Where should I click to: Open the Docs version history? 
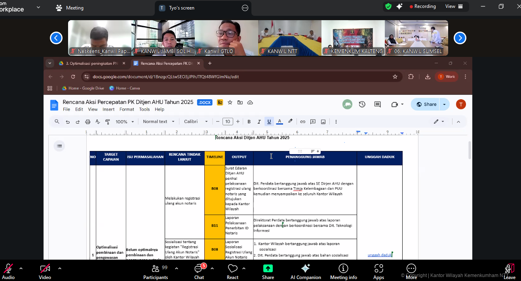[362, 104]
